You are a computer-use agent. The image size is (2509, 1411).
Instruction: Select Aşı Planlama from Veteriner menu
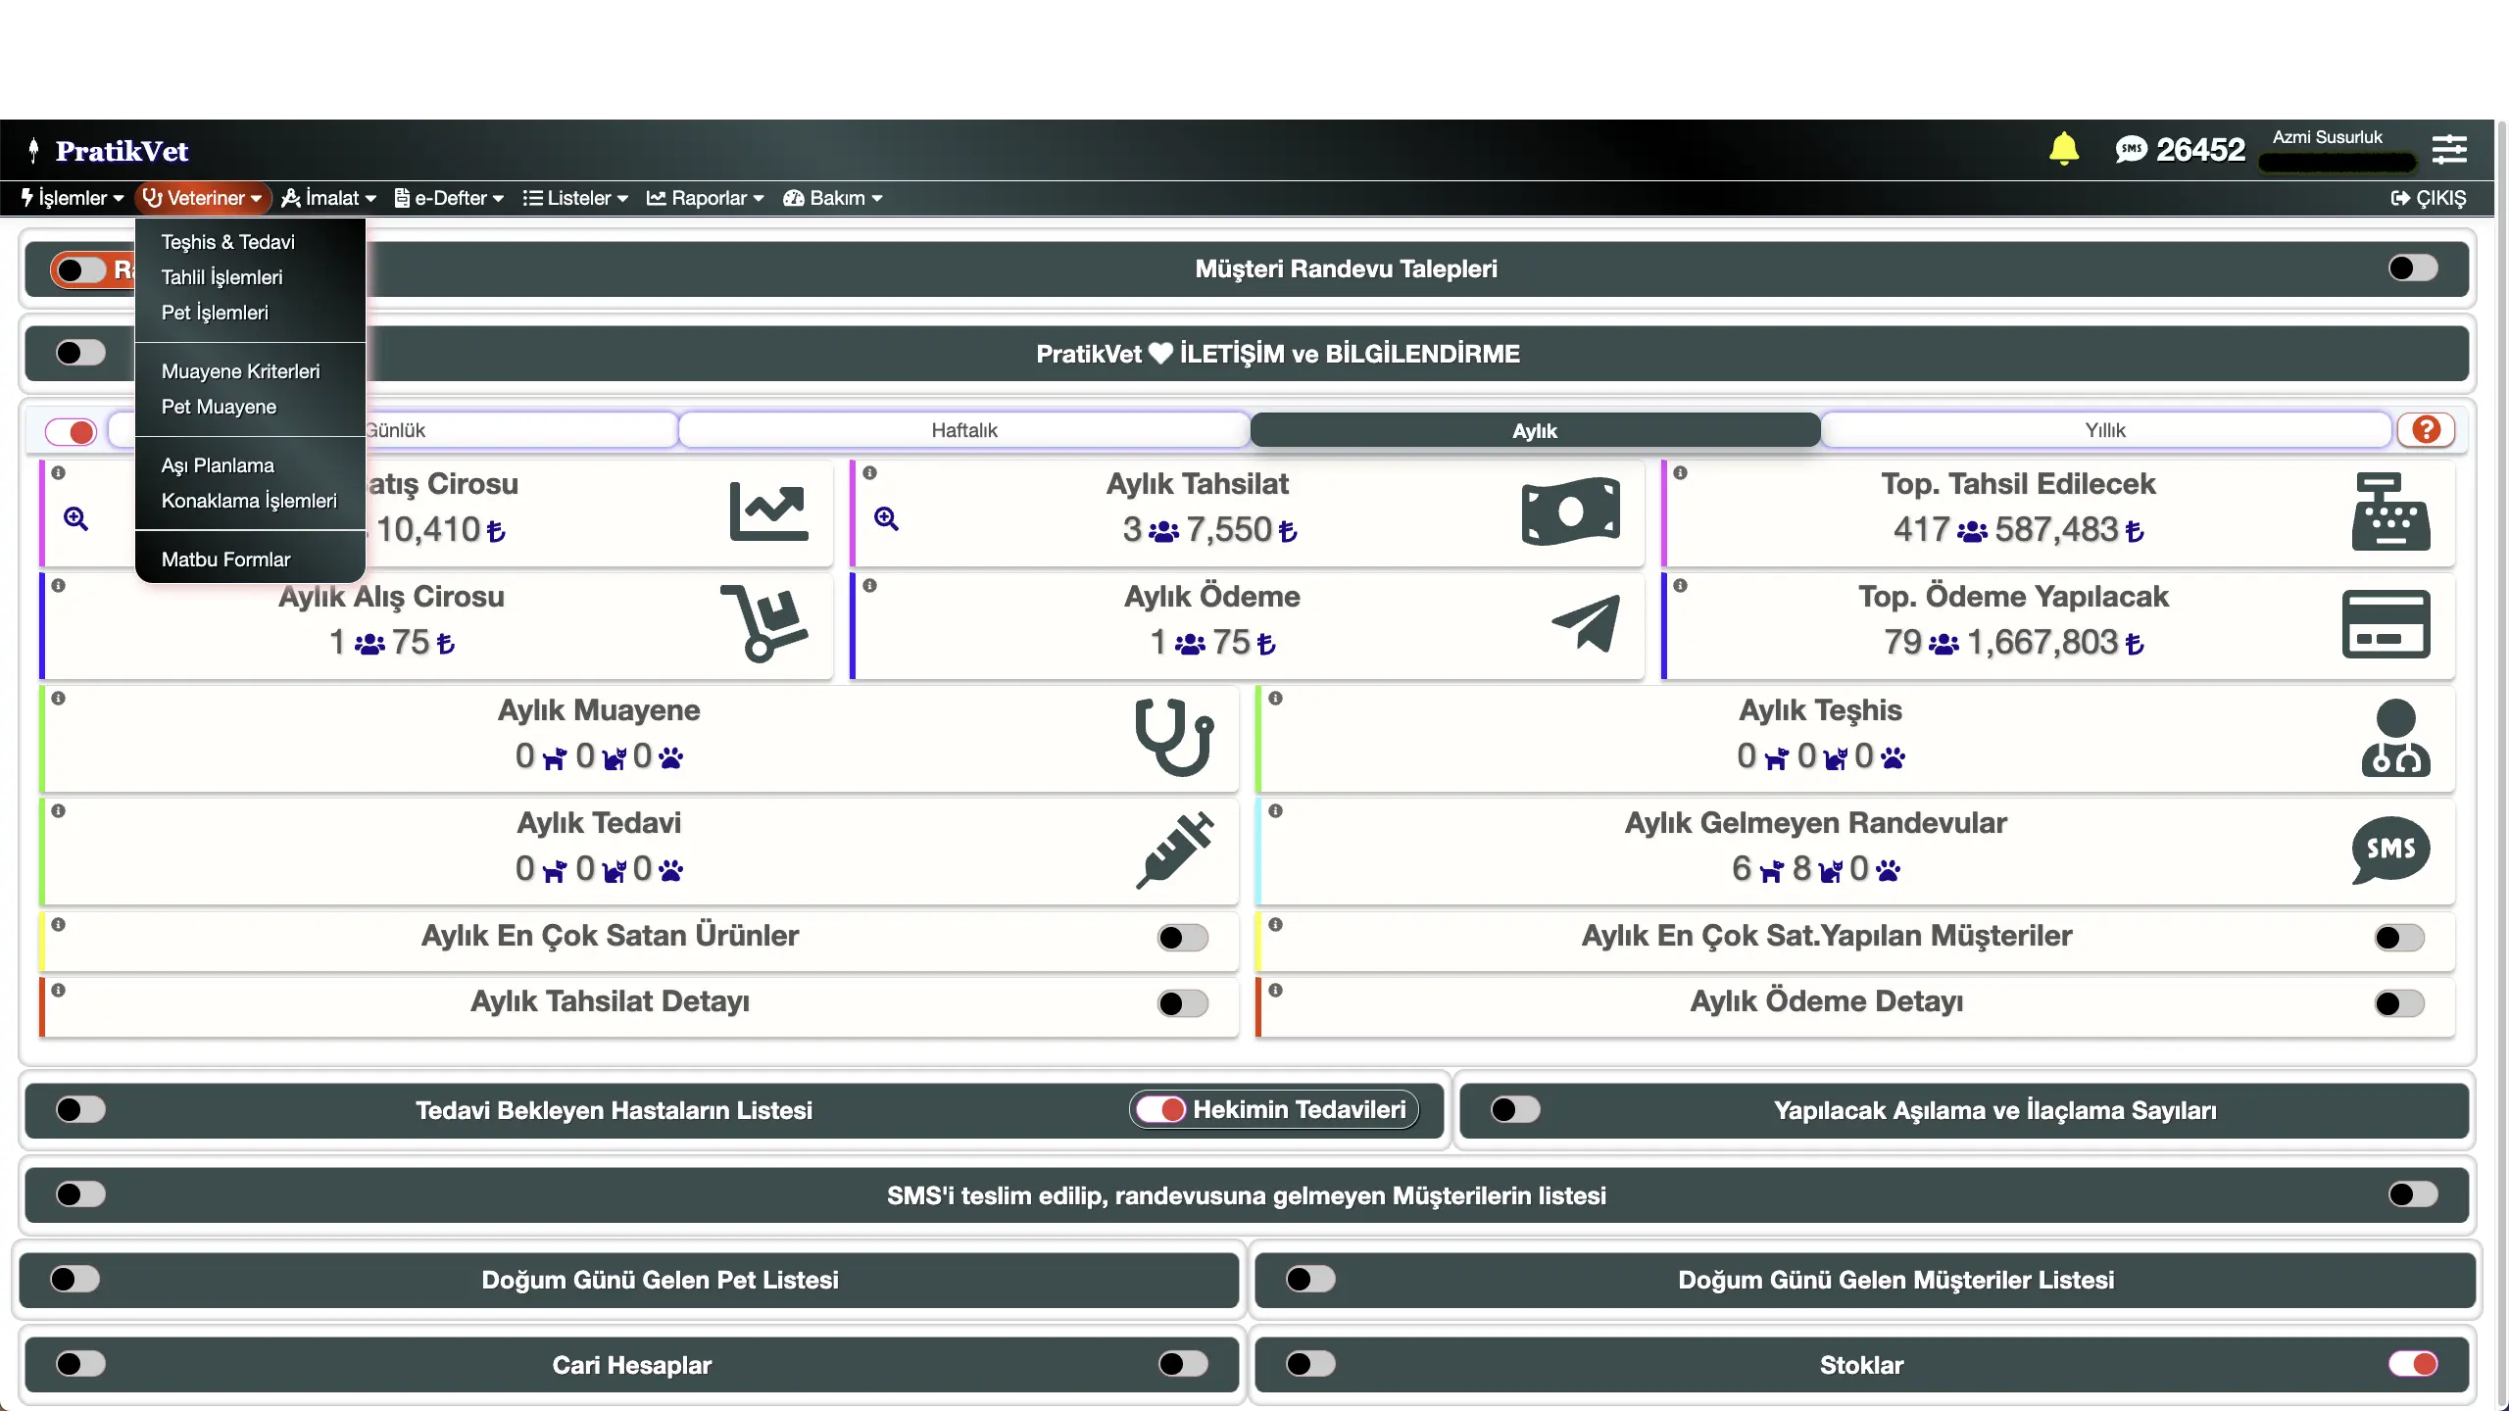click(x=218, y=465)
